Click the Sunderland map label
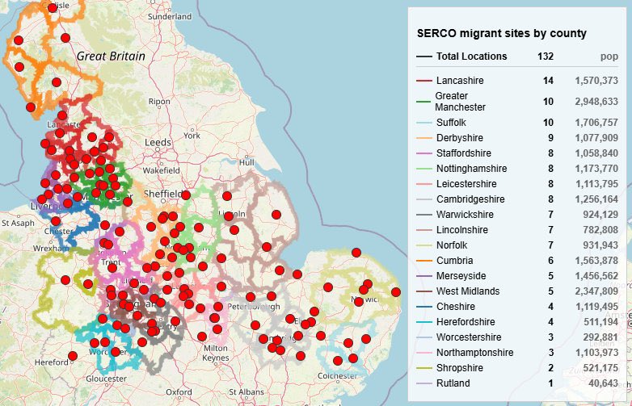Screen dimensions: 632x406 click(x=170, y=16)
